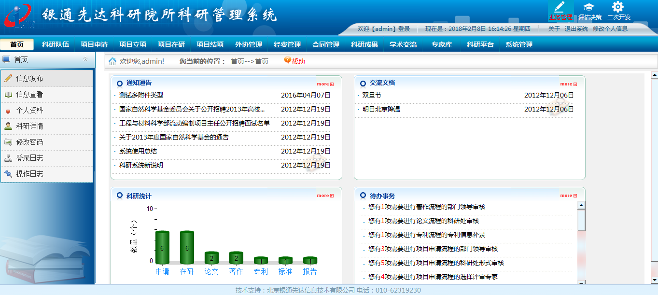Click pin icon beside 操作日志

8,174
